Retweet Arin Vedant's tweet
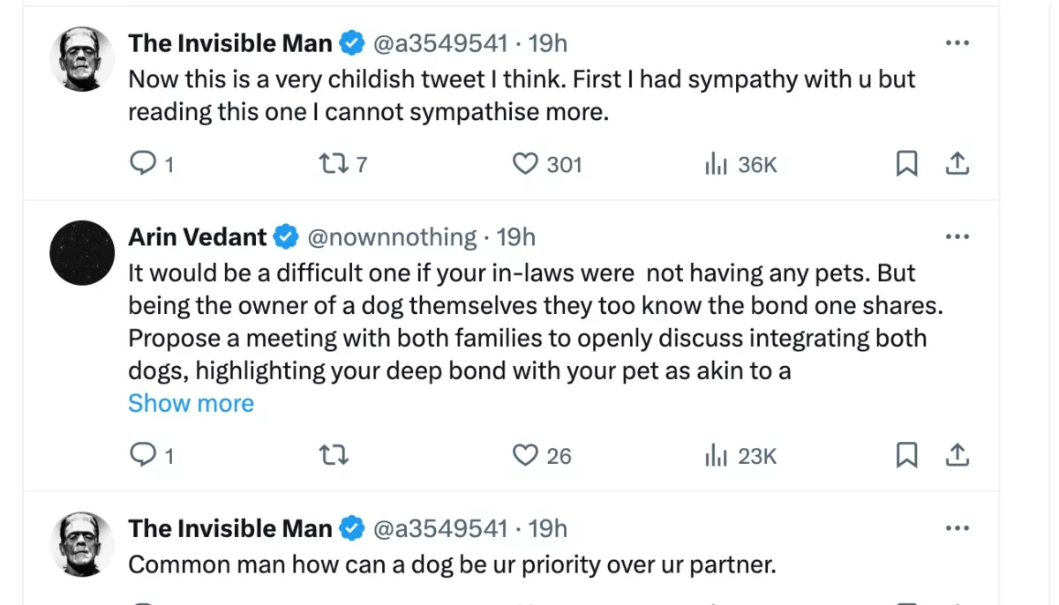Image resolution: width=1059 pixels, height=605 pixels. [334, 455]
